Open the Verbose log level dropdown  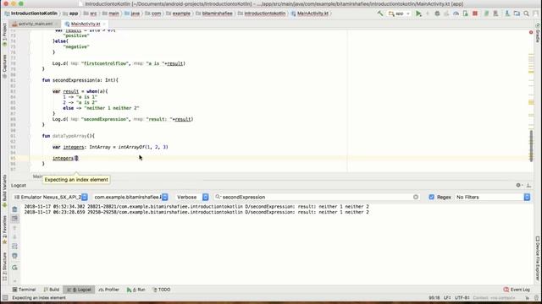[192, 197]
